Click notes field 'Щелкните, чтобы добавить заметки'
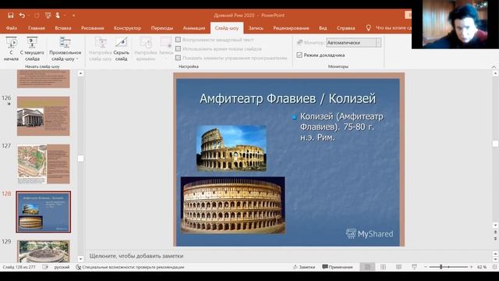 click(136, 256)
